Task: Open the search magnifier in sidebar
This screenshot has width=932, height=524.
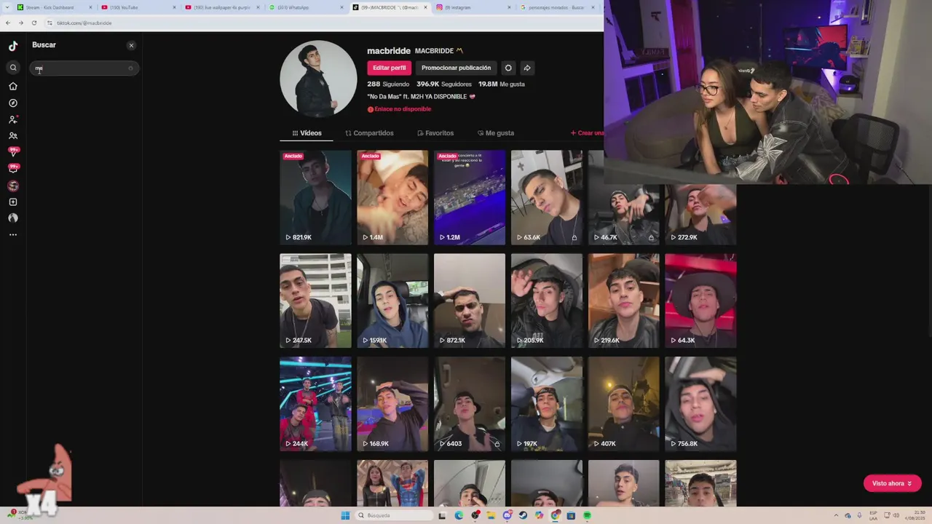Action: point(13,68)
